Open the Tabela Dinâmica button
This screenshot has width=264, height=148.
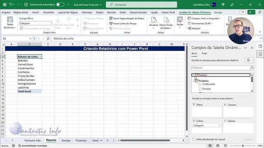pos(10,23)
